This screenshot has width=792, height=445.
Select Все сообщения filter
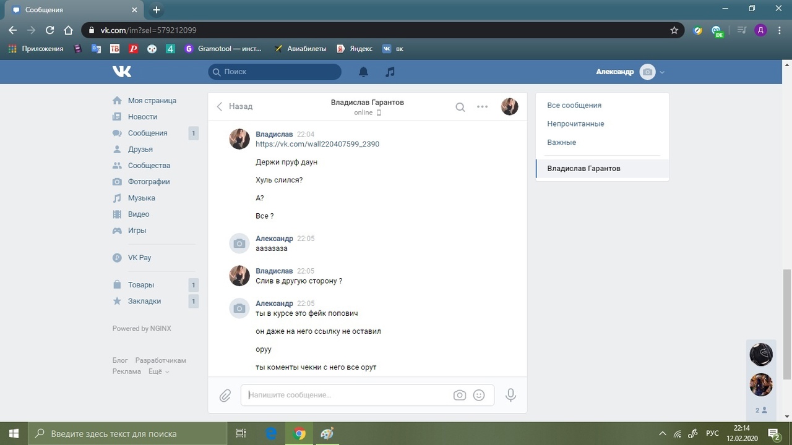(x=574, y=105)
